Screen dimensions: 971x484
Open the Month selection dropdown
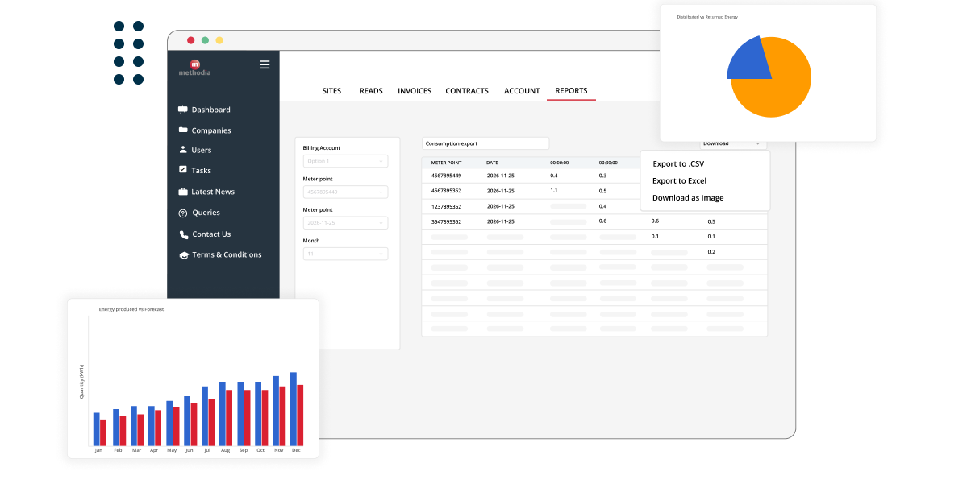(x=345, y=253)
